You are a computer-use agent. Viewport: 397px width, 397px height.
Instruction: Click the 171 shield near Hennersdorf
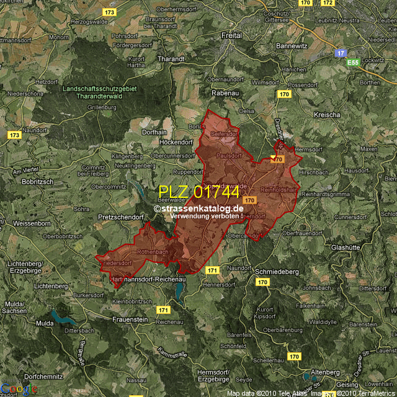[213, 270]
